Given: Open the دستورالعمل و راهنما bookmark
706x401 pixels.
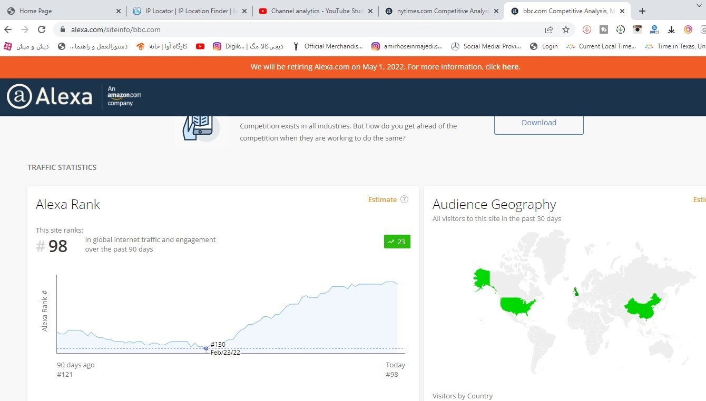Looking at the screenshot, I should click(x=93, y=46).
